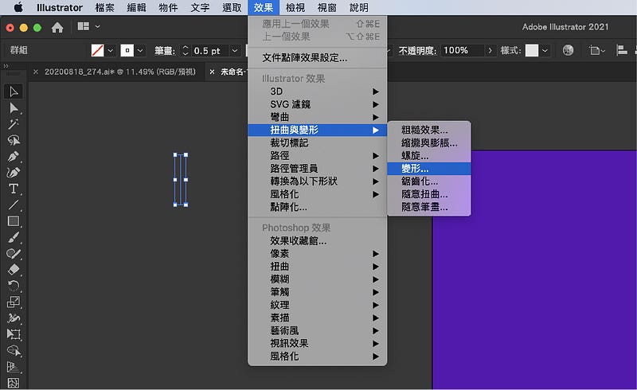637x390 pixels.
Task: Open the style swatch dropdown
Action: click(x=545, y=51)
